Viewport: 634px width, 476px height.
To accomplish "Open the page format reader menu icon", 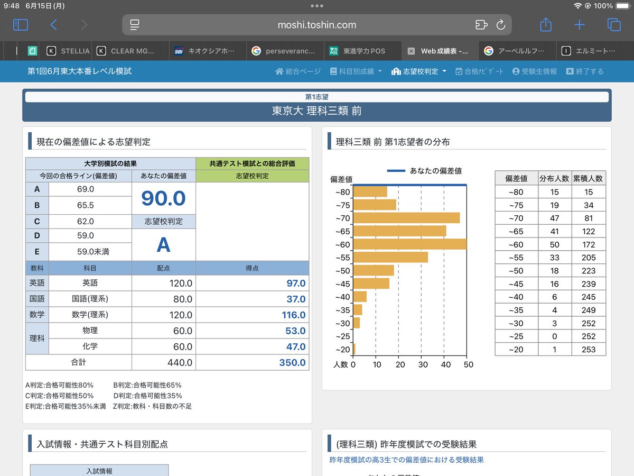I will [x=135, y=25].
